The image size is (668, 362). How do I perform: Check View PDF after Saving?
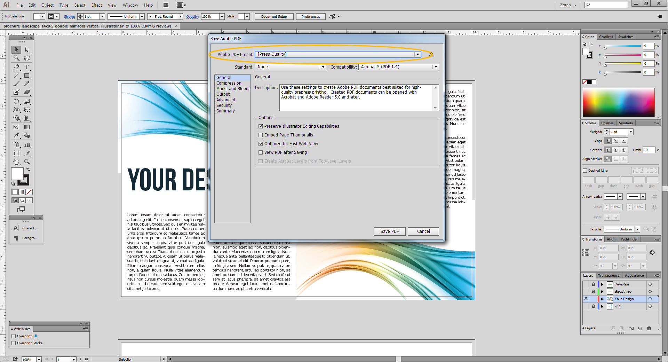click(x=261, y=152)
